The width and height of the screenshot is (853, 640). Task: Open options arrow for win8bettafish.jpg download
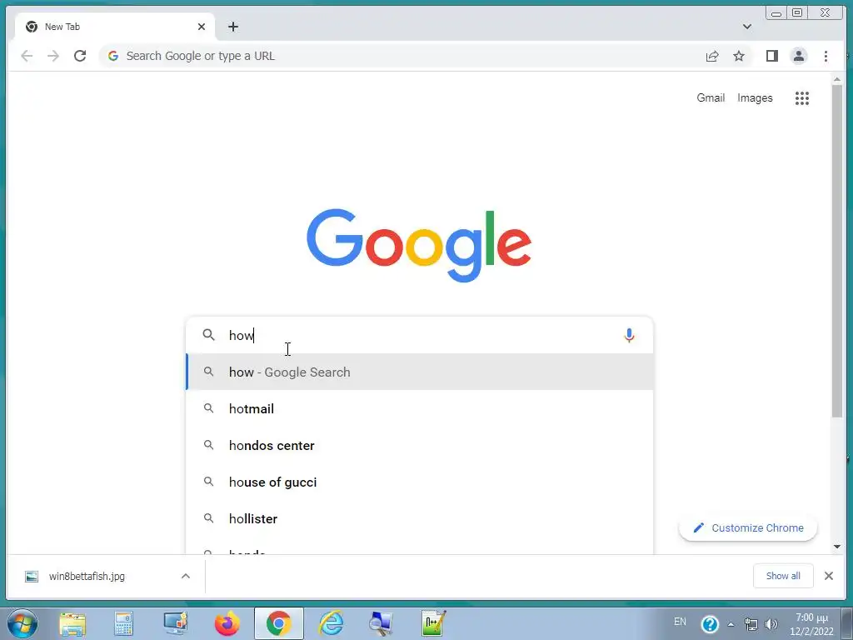pos(186,576)
